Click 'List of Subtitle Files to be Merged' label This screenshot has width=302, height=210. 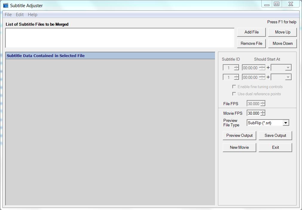(37, 24)
